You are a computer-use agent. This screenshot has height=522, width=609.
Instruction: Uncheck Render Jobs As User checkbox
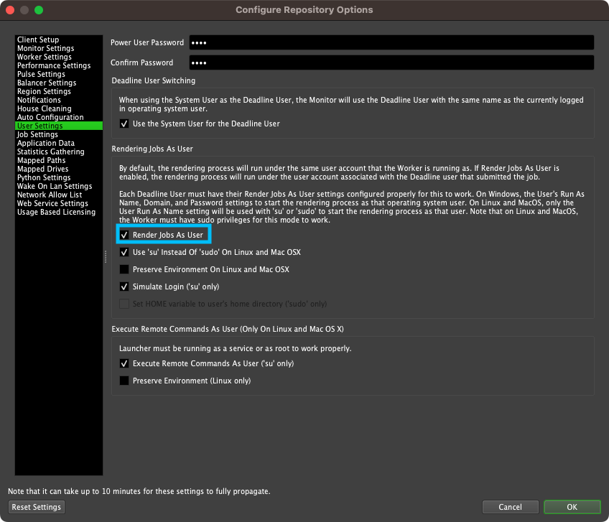coord(124,235)
